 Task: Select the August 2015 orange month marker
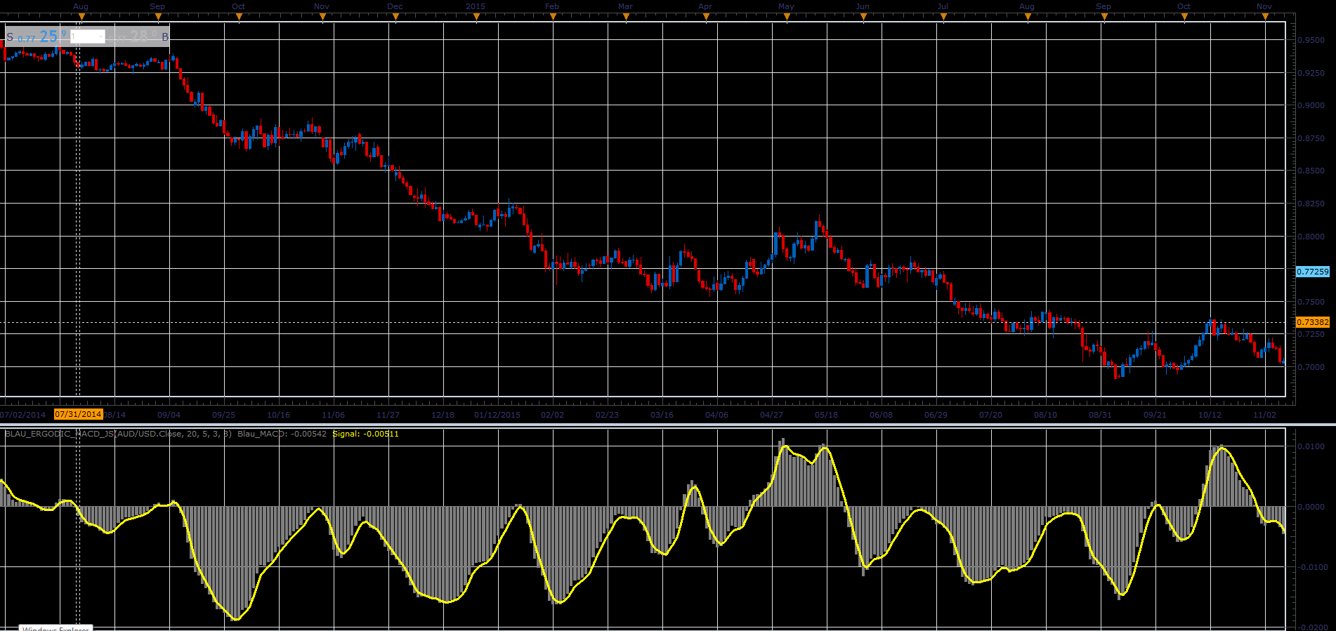pyautogui.click(x=1028, y=17)
